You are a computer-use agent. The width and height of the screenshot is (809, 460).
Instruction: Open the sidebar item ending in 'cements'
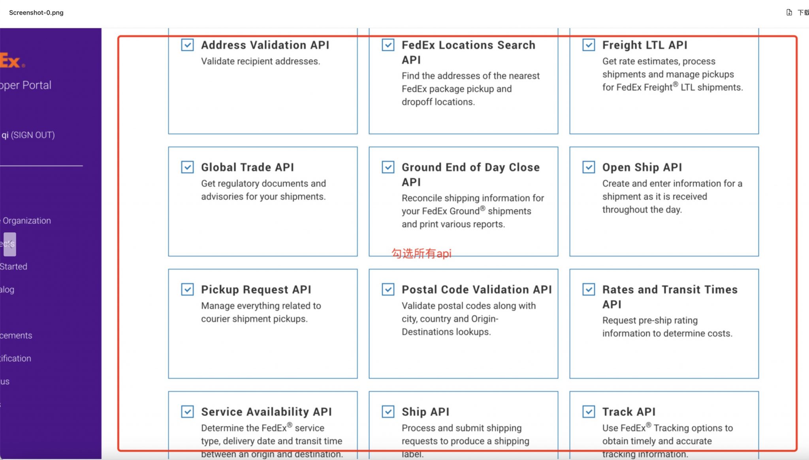pyautogui.click(x=16, y=335)
